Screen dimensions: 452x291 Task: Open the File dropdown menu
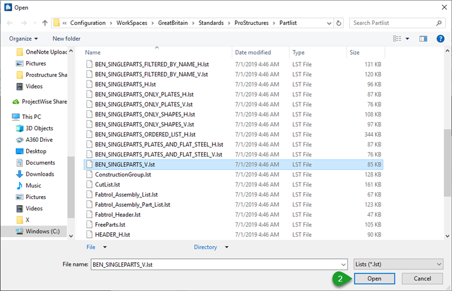[97, 247]
